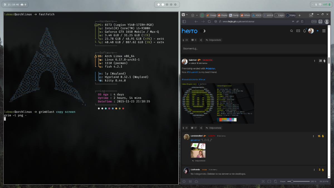Bookmark this page from the address bar

click(302, 21)
